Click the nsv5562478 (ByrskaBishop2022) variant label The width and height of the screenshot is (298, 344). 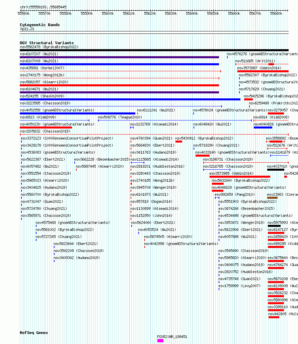49,47
